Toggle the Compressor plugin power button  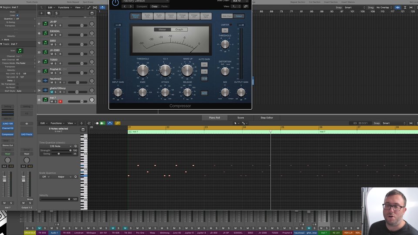click(x=115, y=3)
